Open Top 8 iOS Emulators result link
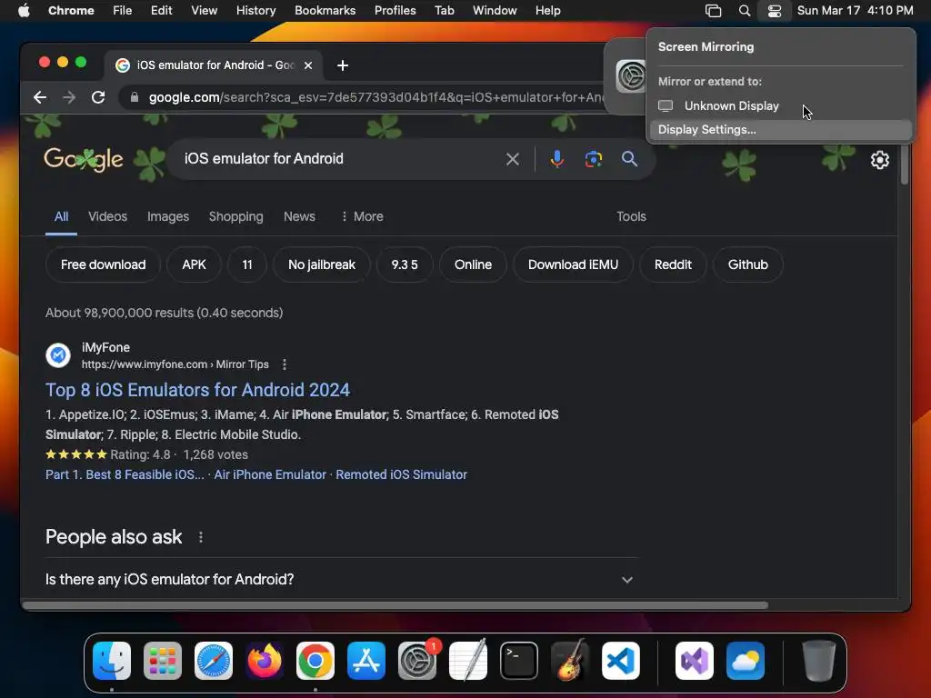Image resolution: width=931 pixels, height=698 pixels. point(197,390)
